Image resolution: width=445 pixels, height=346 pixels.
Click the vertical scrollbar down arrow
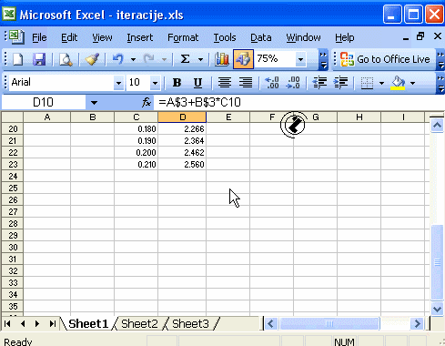[x=437, y=309]
